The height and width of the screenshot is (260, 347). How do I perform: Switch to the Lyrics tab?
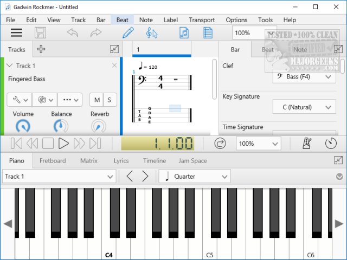(121, 160)
